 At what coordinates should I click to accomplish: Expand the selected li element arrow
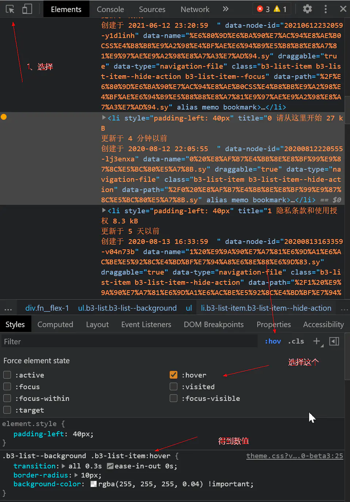click(104, 118)
